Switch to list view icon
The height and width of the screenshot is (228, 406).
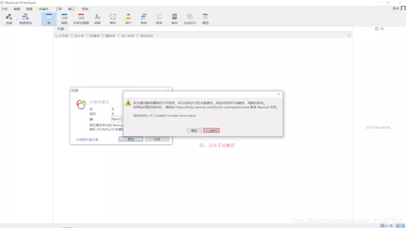click(387, 226)
